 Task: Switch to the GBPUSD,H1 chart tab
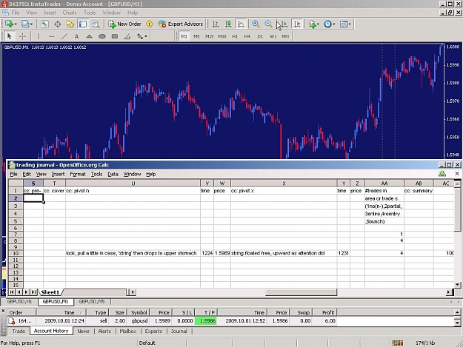pyautogui.click(x=19, y=302)
